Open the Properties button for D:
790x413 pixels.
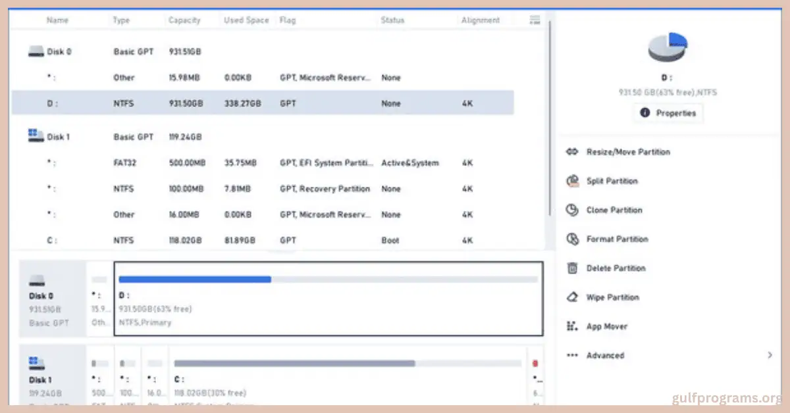tap(668, 113)
